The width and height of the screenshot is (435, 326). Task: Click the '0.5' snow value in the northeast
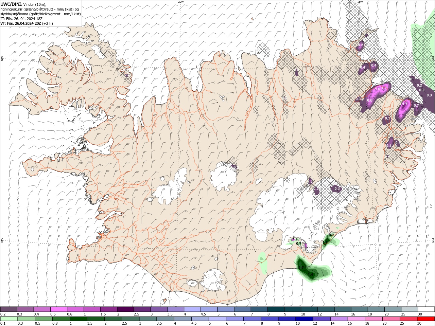coord(361,45)
